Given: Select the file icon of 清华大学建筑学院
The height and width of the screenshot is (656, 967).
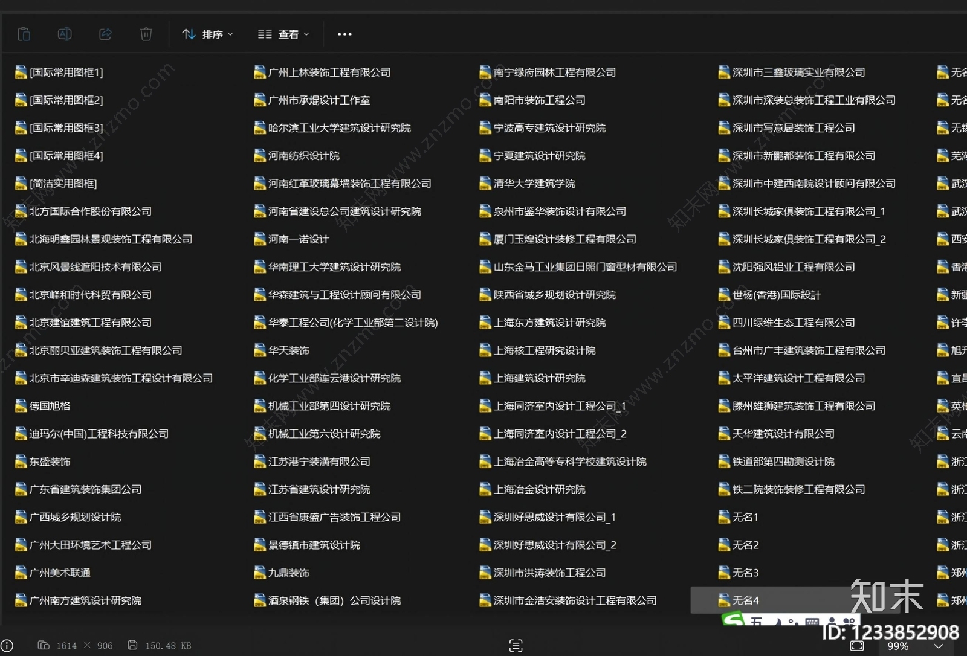Looking at the screenshot, I should pos(485,184).
